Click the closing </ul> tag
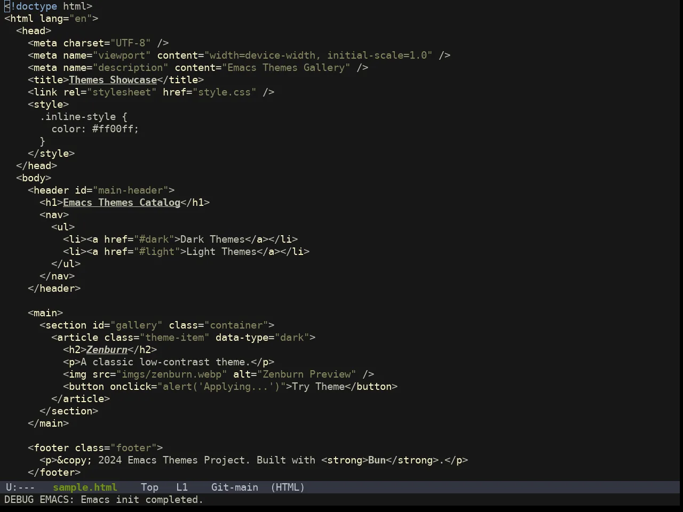This screenshot has height=512, width=683. pos(66,264)
